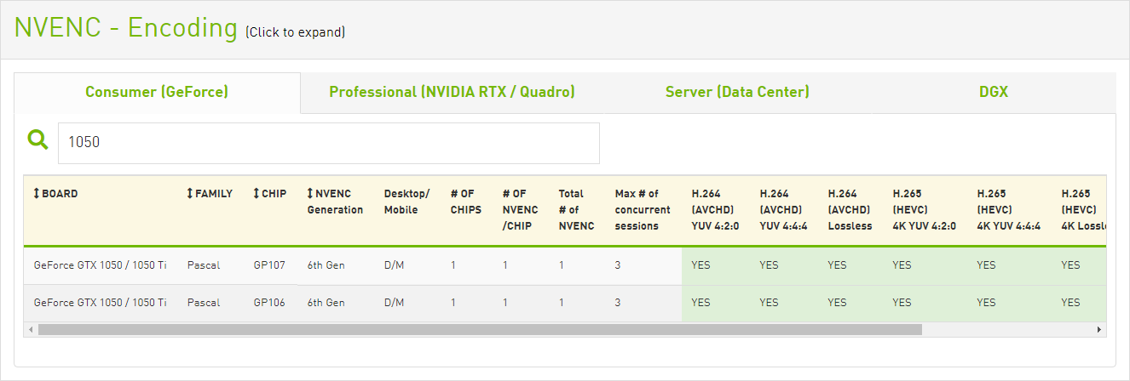Click max sessions value 3 in GP107 row
Viewport: 1130px width, 381px height.
[618, 265]
